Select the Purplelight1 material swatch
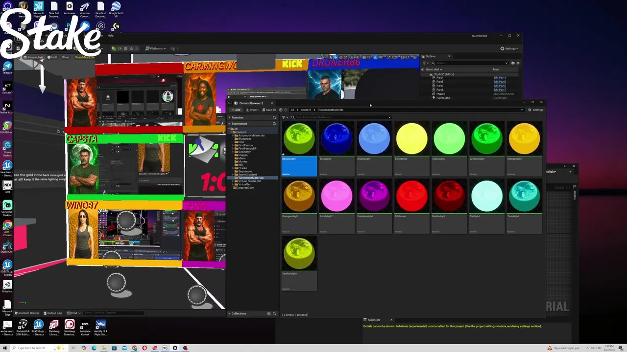This screenshot has width=627, height=352. 337,196
